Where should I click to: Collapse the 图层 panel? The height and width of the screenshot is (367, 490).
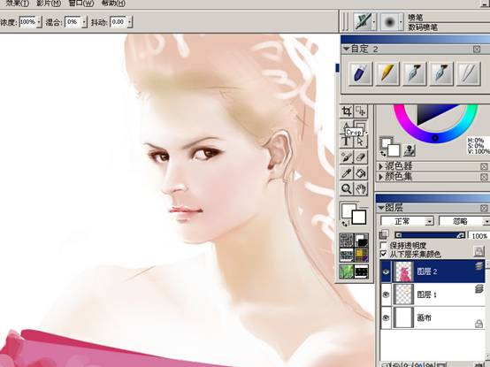tap(381, 208)
